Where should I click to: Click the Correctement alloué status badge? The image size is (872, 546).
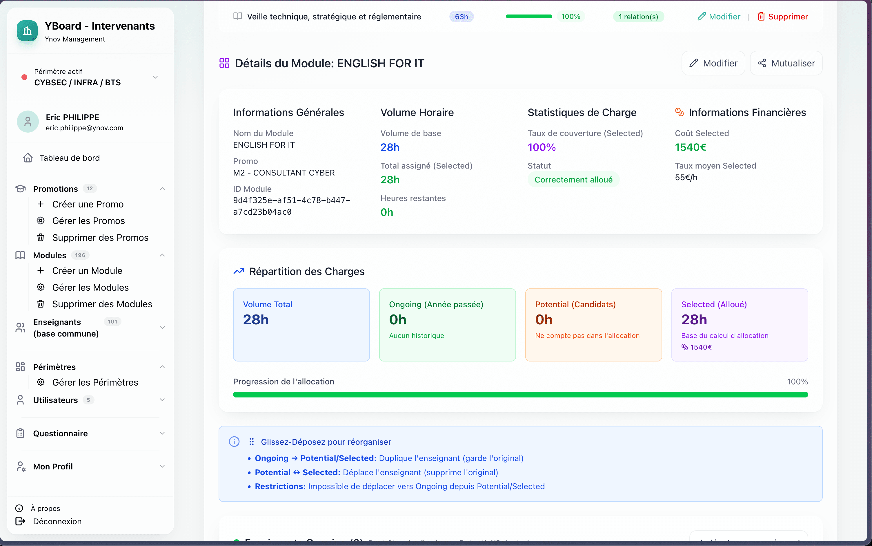point(573,180)
